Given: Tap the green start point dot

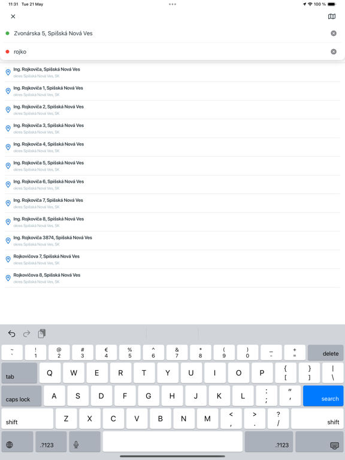Looking at the screenshot, I should pyautogui.click(x=7, y=34).
